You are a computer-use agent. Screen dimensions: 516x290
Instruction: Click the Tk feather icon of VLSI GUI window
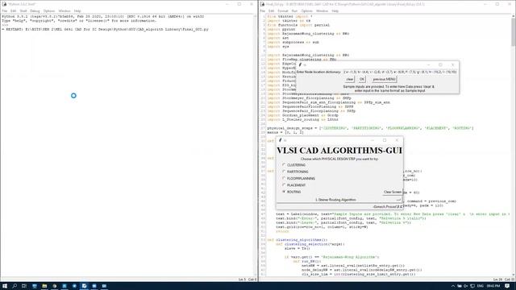[x=280, y=140]
